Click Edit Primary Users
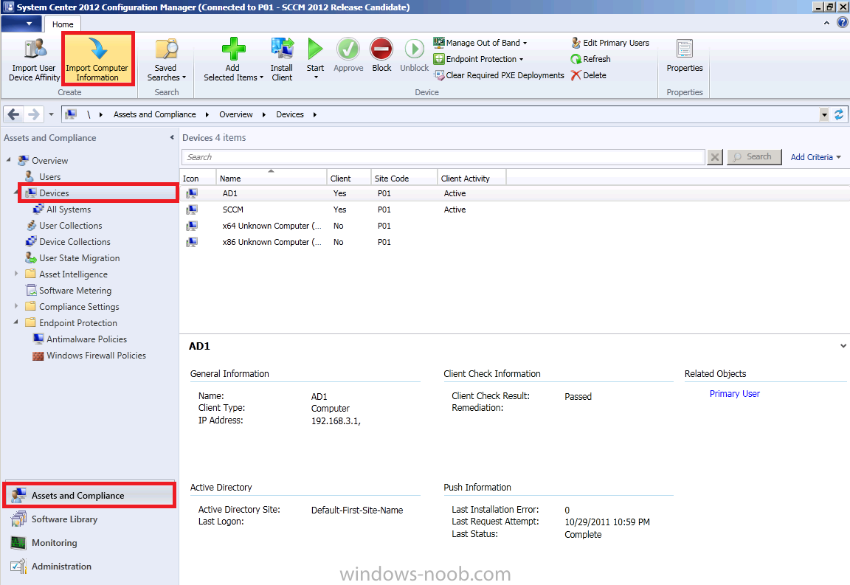Viewport: 850px width, 585px height. (x=610, y=43)
